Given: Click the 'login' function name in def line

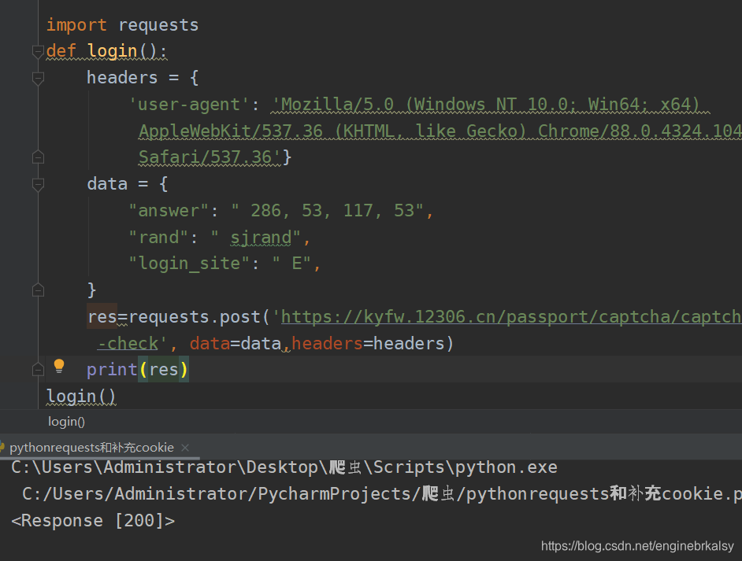Looking at the screenshot, I should pos(112,50).
